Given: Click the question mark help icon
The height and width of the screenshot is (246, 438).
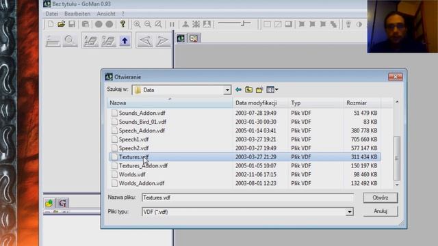Looking at the screenshot, I should coord(123,25).
